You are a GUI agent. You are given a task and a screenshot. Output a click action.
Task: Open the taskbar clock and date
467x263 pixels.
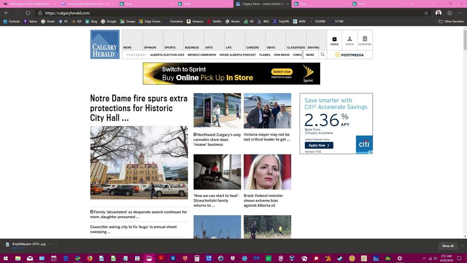point(446,258)
